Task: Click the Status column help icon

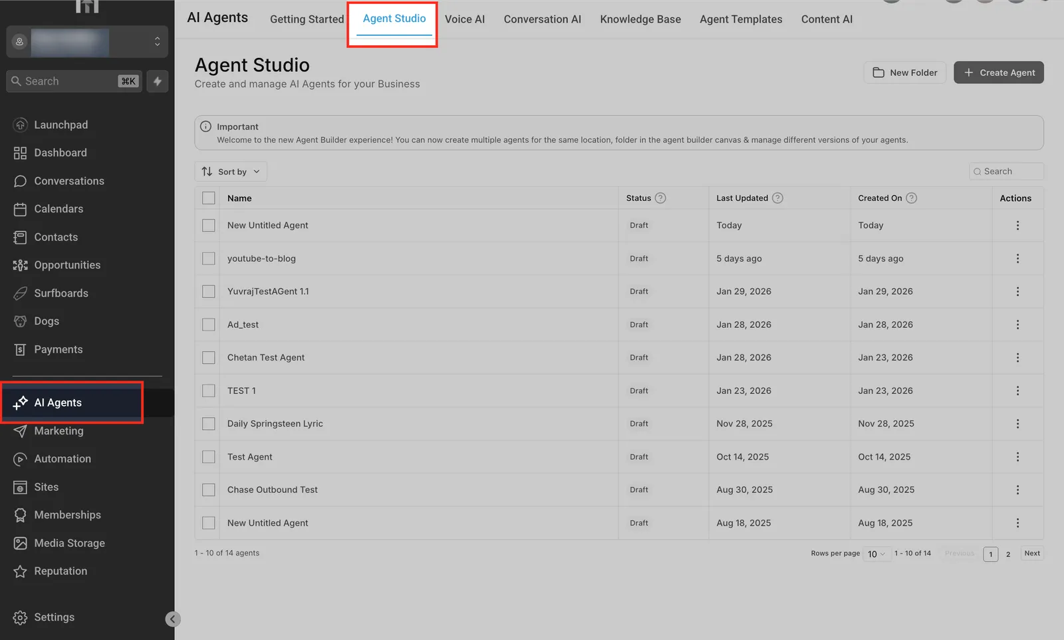Action: click(660, 198)
